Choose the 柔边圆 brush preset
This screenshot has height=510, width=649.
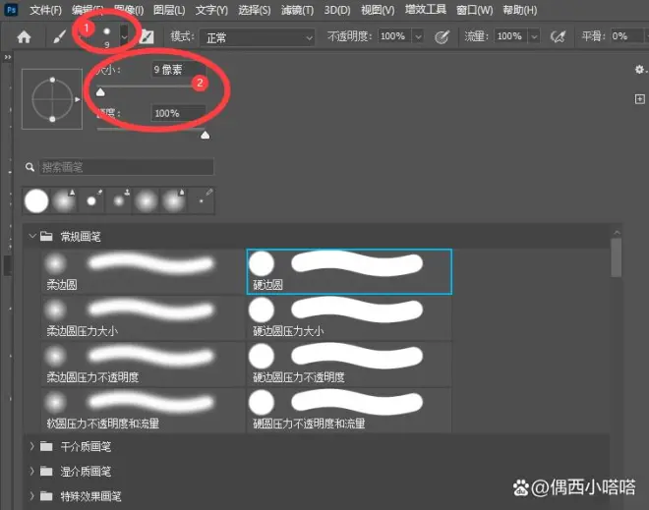tap(133, 271)
